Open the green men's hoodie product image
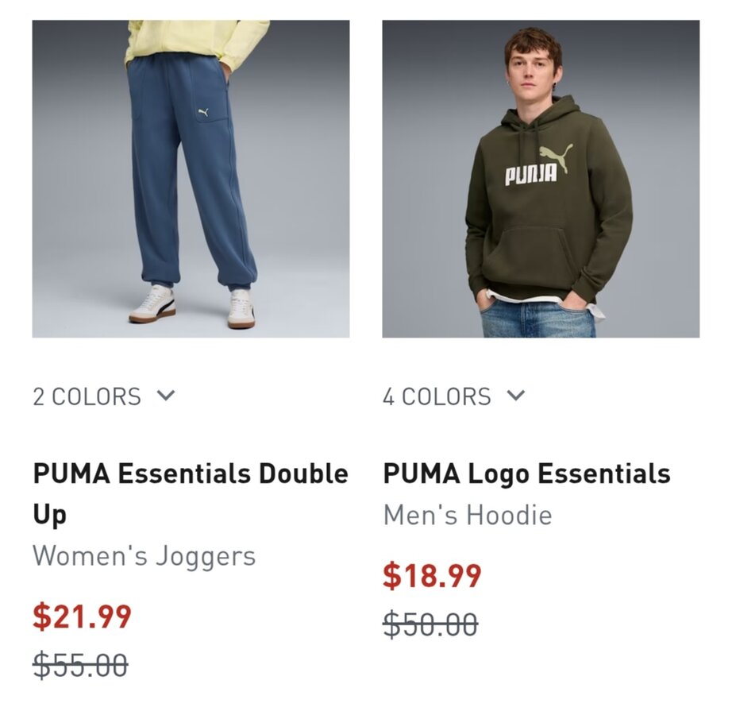732x715 pixels. click(x=541, y=179)
